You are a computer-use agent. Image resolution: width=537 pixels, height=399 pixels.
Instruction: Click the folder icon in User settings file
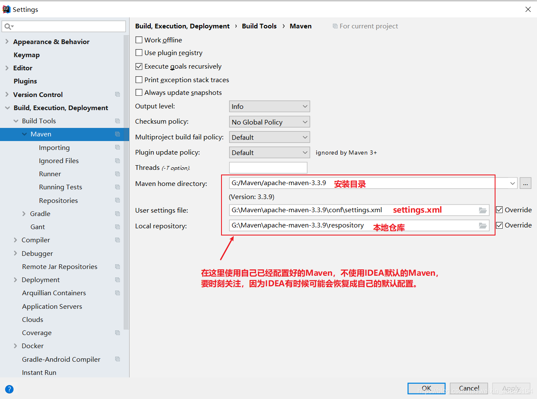click(x=483, y=210)
